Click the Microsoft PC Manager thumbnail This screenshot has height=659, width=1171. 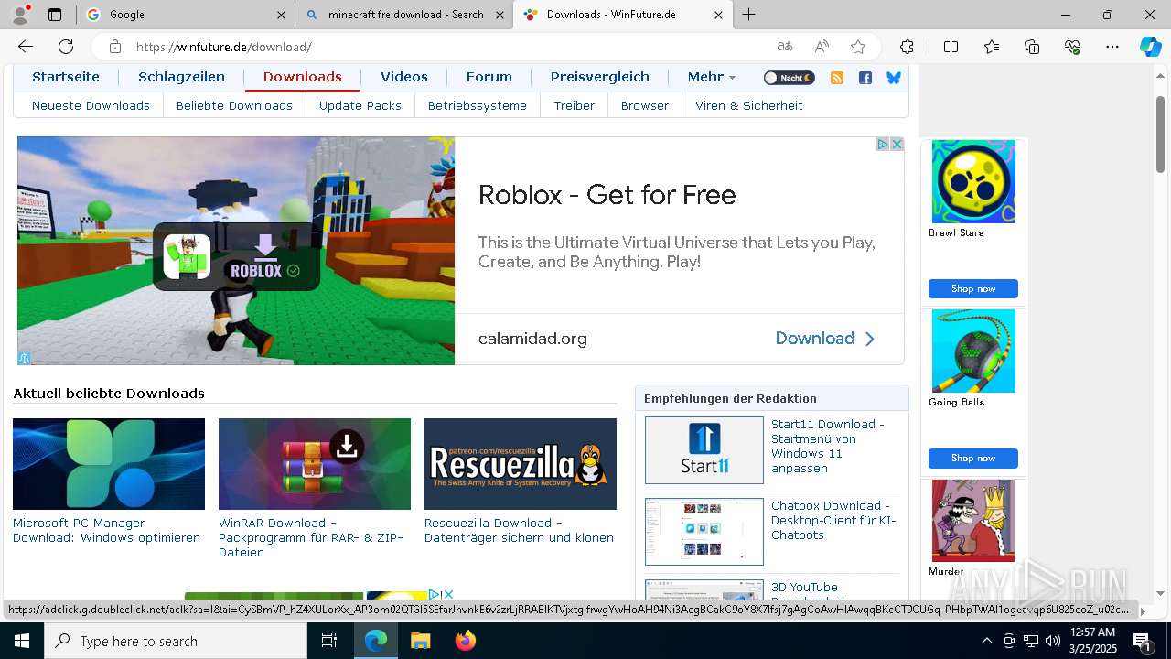tap(109, 464)
